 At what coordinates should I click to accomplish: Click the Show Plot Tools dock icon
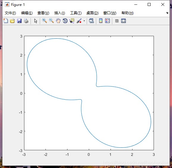coord(124,21)
